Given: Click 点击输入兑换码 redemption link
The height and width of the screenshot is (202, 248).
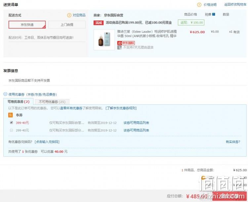Looking at the screenshot, I should [47, 142].
